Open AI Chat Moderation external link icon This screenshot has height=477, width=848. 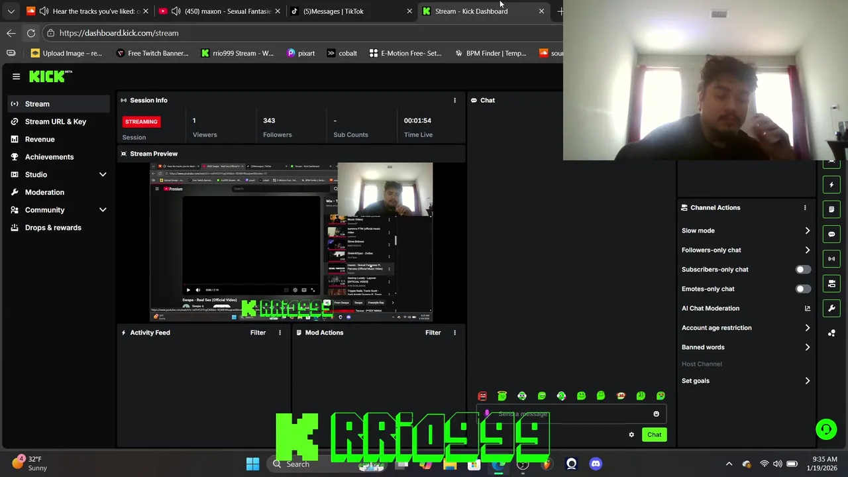[x=807, y=308]
